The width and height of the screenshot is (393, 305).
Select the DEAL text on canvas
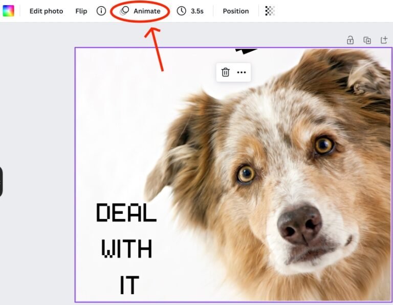[x=126, y=213]
